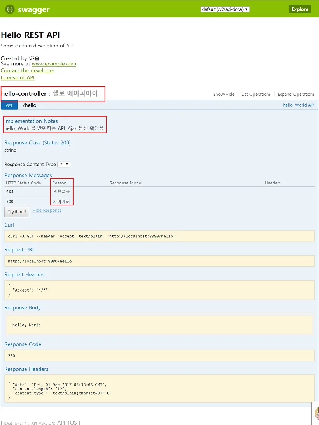Click the 200 response code value
Image resolution: width=319 pixels, height=425 pixels.
pyautogui.click(x=11, y=355)
